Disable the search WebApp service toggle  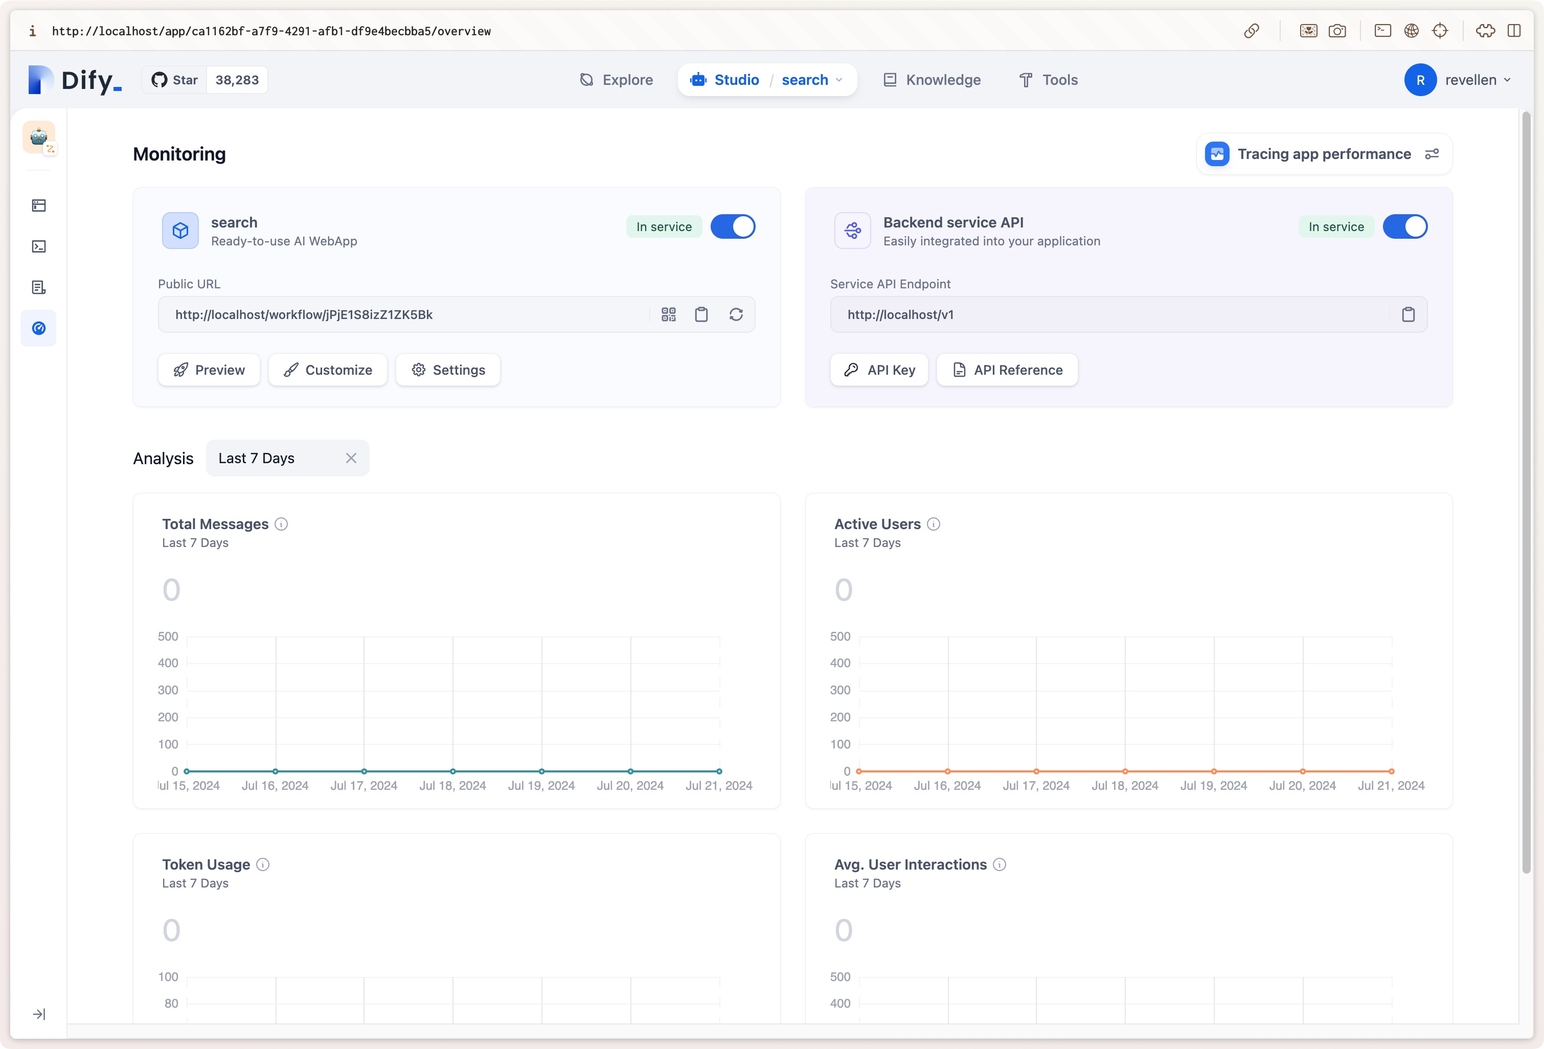[x=732, y=226]
